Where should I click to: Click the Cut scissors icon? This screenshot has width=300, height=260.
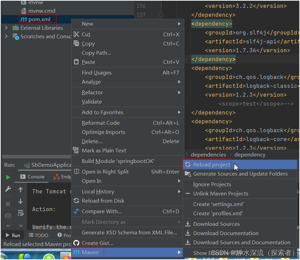76,34
